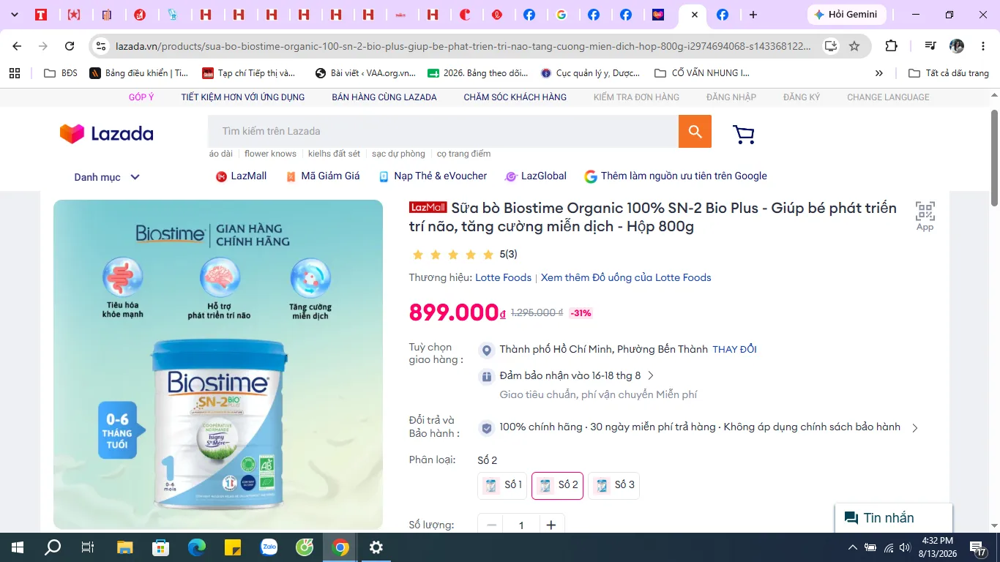The width and height of the screenshot is (1000, 562).
Task: Open Xem thêm Đồ uống của Lotte Foods
Action: [626, 278]
